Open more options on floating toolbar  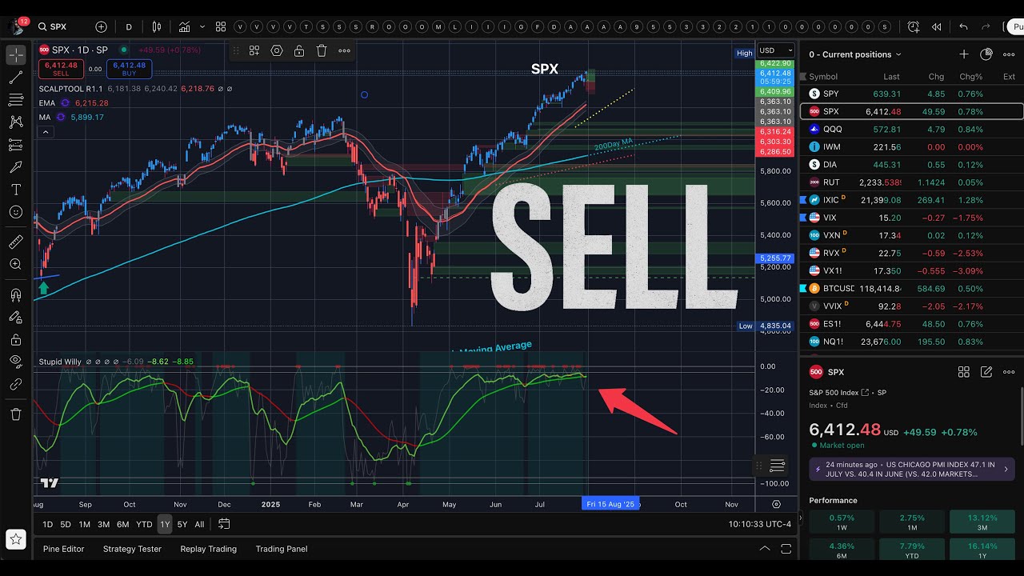click(344, 50)
